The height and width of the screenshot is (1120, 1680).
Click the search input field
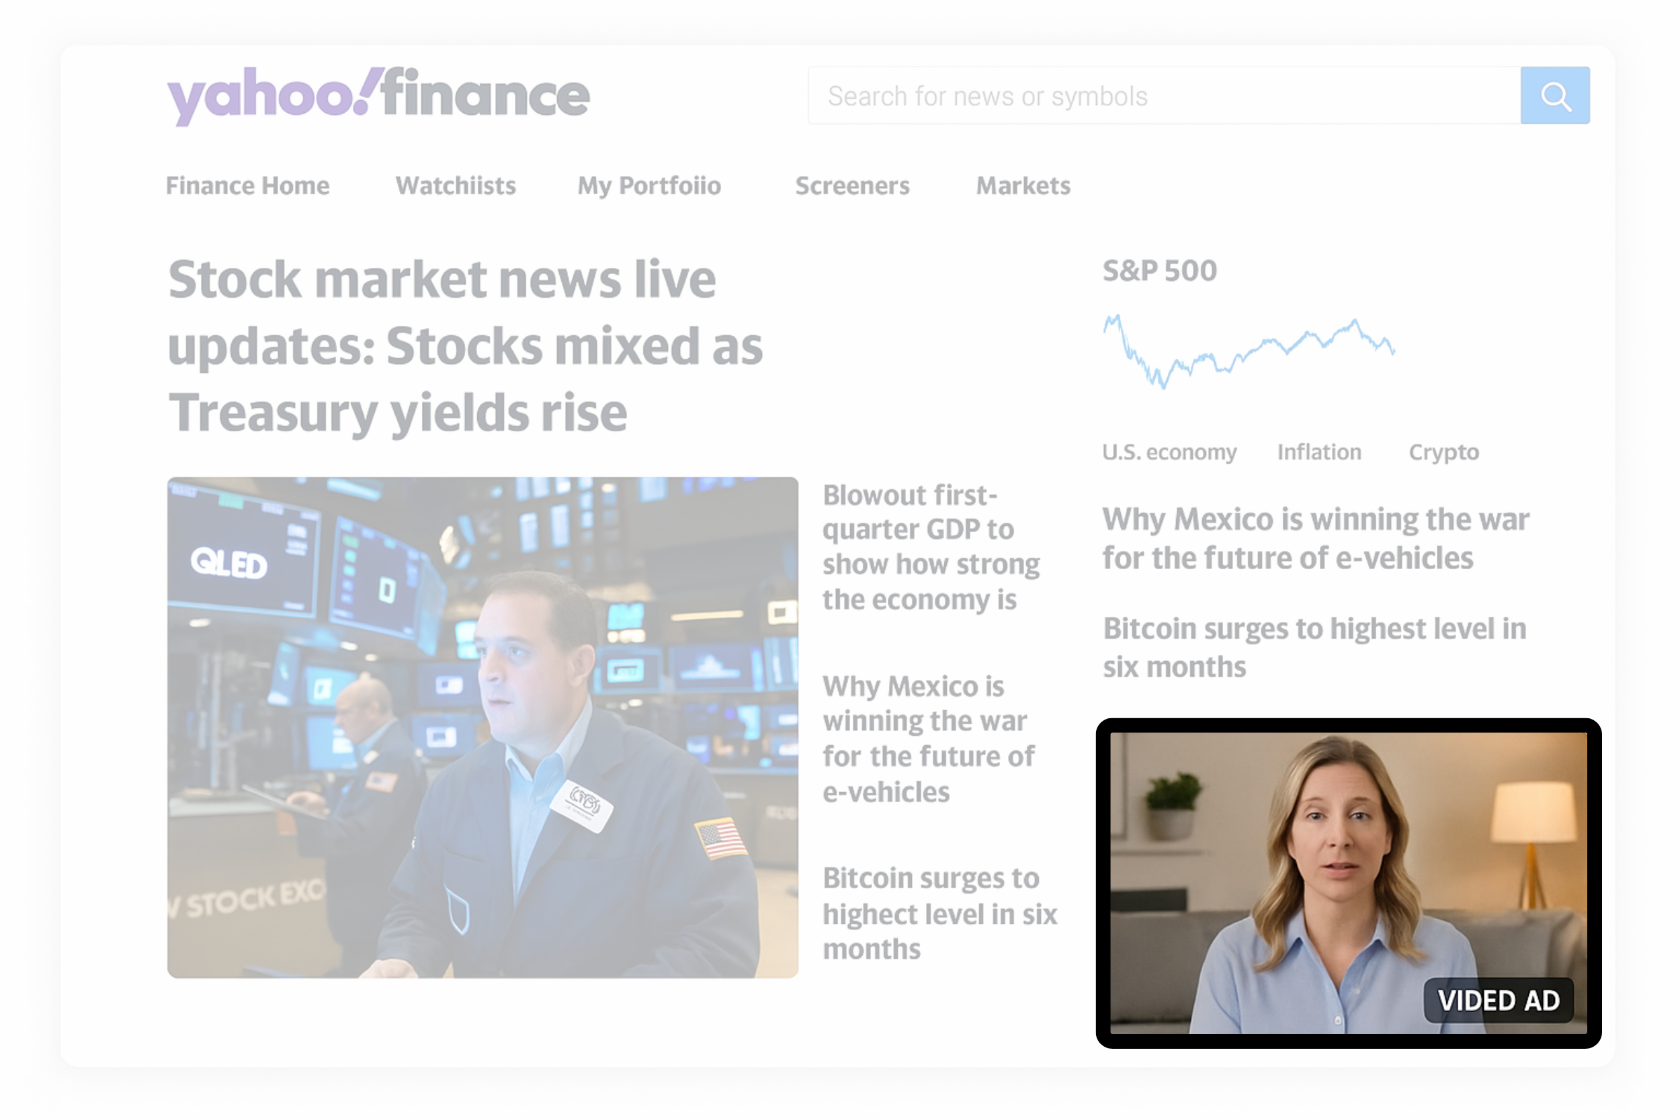(x=1143, y=95)
